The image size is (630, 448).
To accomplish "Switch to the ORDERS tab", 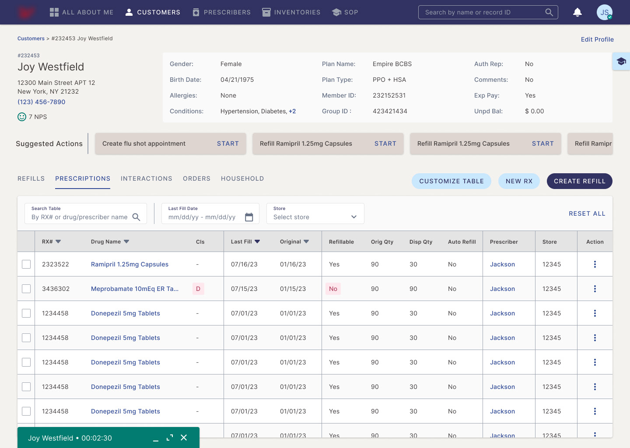I will tap(196, 178).
